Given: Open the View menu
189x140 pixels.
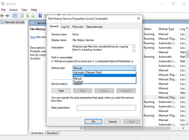Looking at the screenshot, I should (x=24, y=10).
